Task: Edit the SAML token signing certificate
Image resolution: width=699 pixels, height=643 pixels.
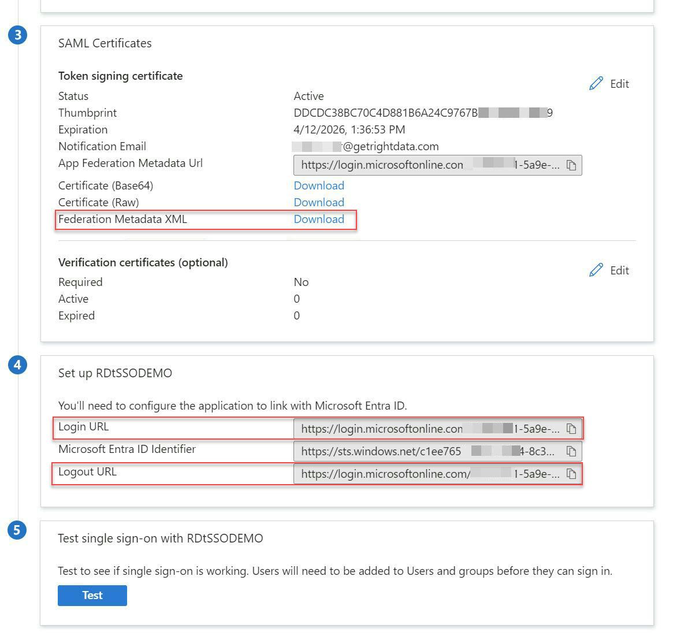Action: (x=609, y=84)
